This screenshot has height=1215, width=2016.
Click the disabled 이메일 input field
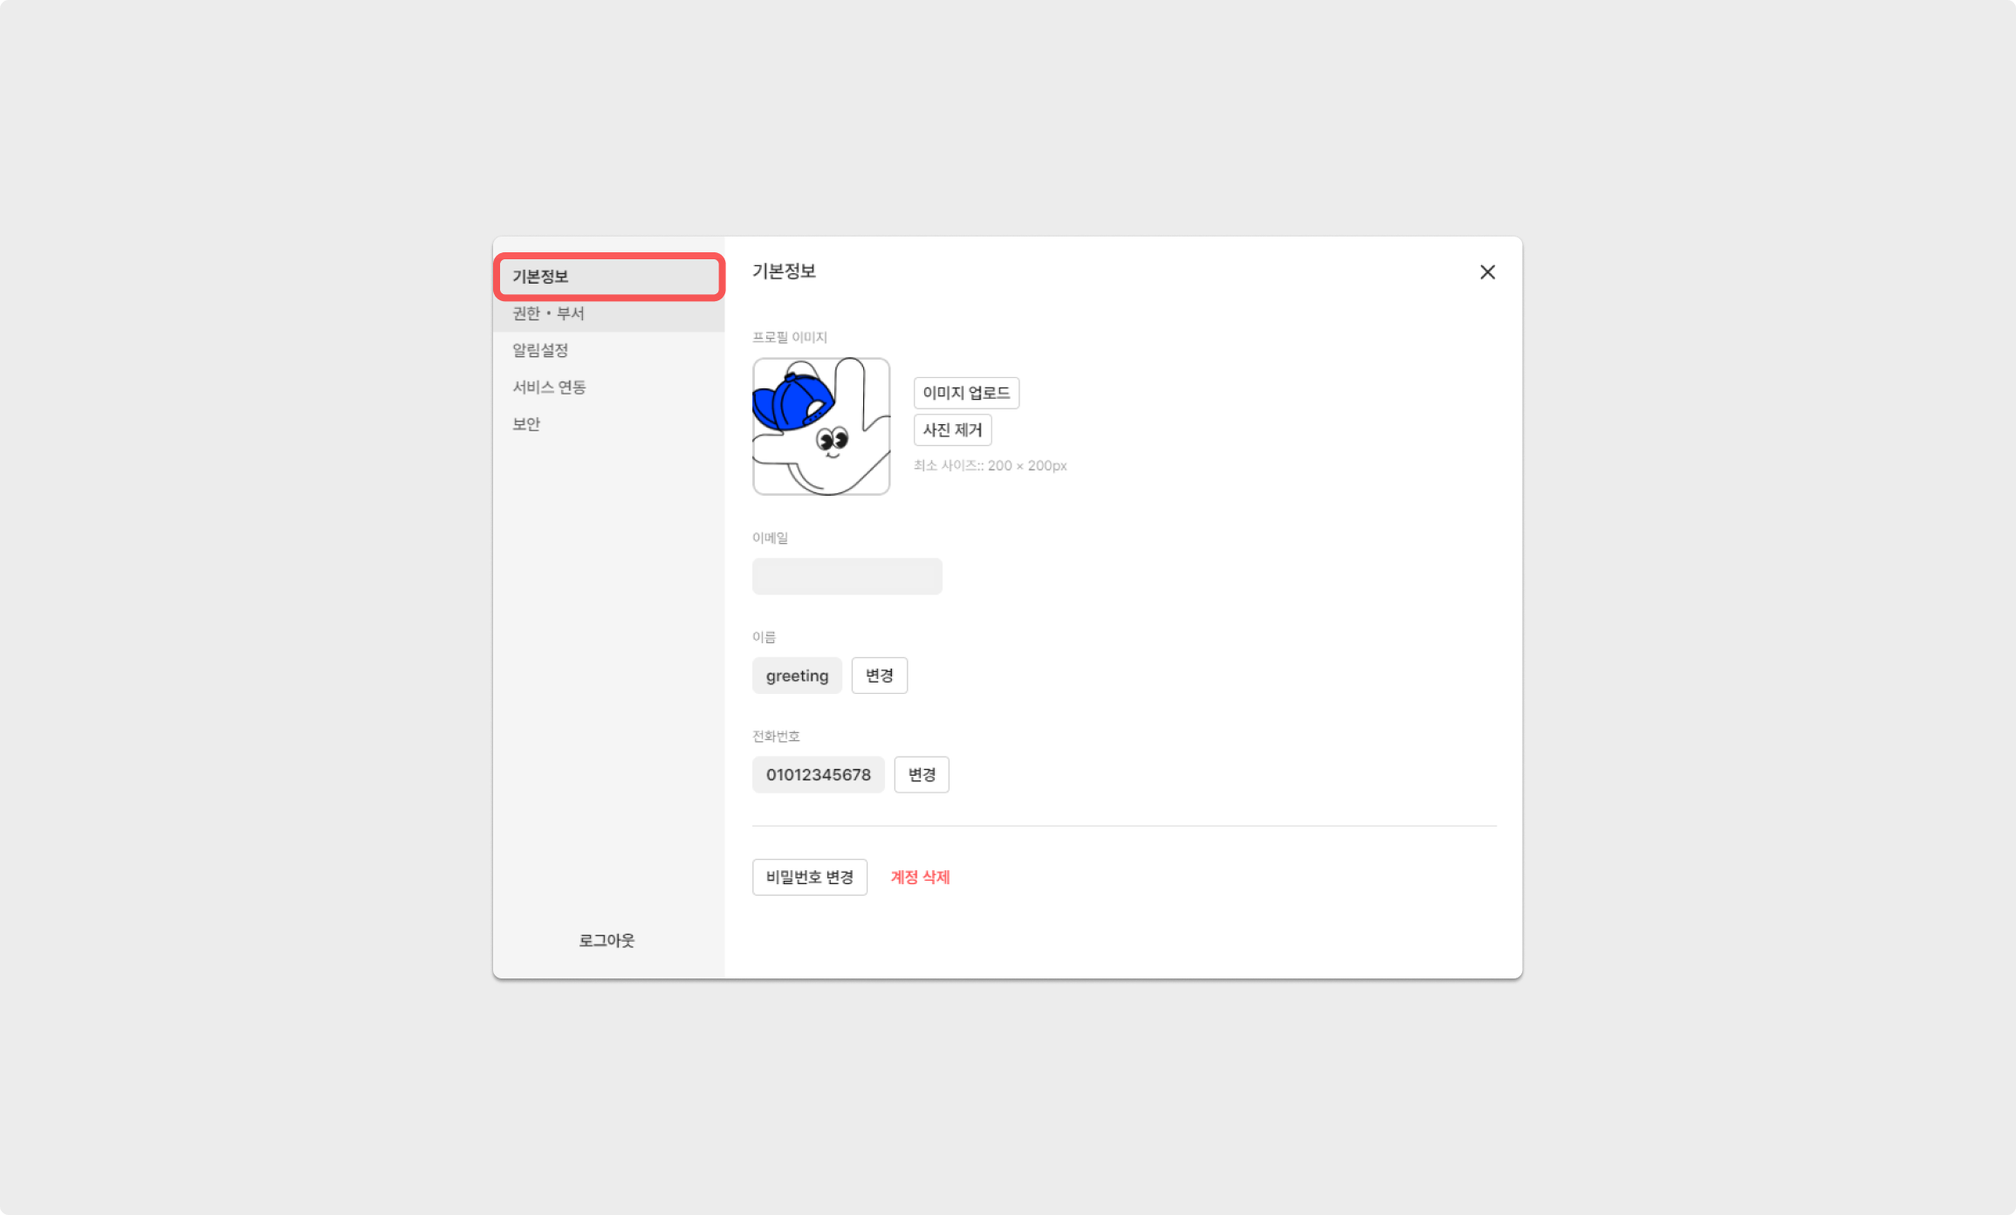(x=847, y=576)
